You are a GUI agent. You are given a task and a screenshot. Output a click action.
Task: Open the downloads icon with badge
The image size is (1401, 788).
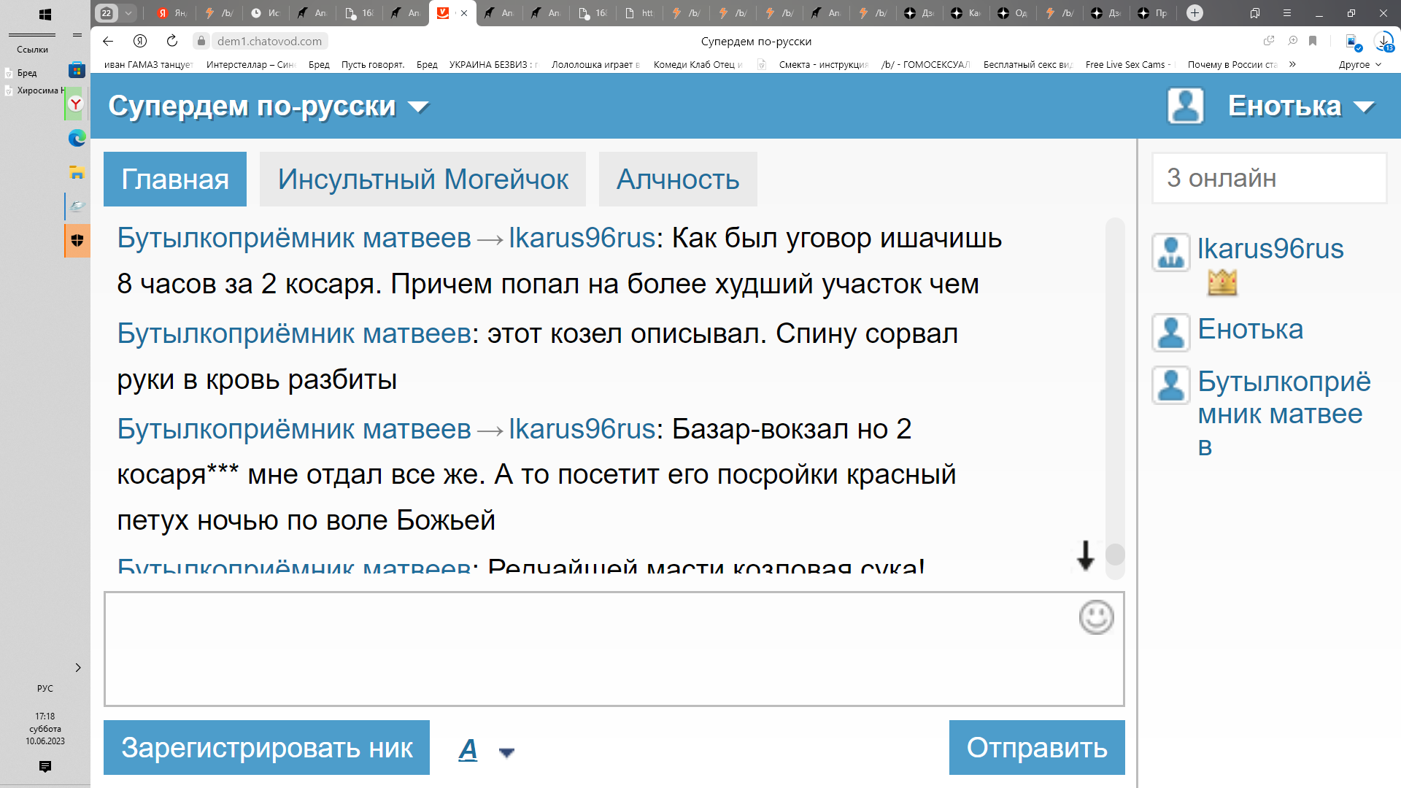(x=1383, y=42)
